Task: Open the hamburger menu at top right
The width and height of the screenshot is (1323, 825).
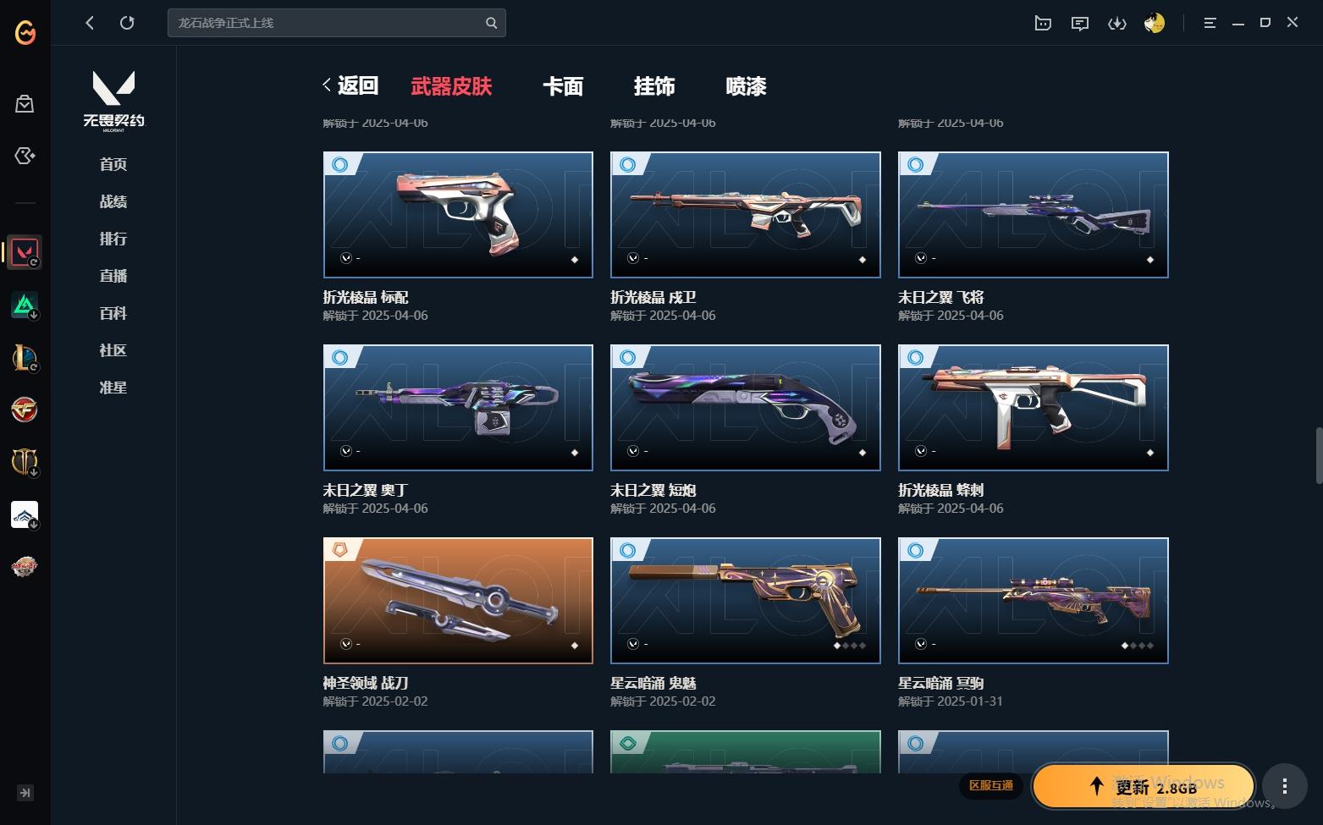Action: click(x=1210, y=23)
